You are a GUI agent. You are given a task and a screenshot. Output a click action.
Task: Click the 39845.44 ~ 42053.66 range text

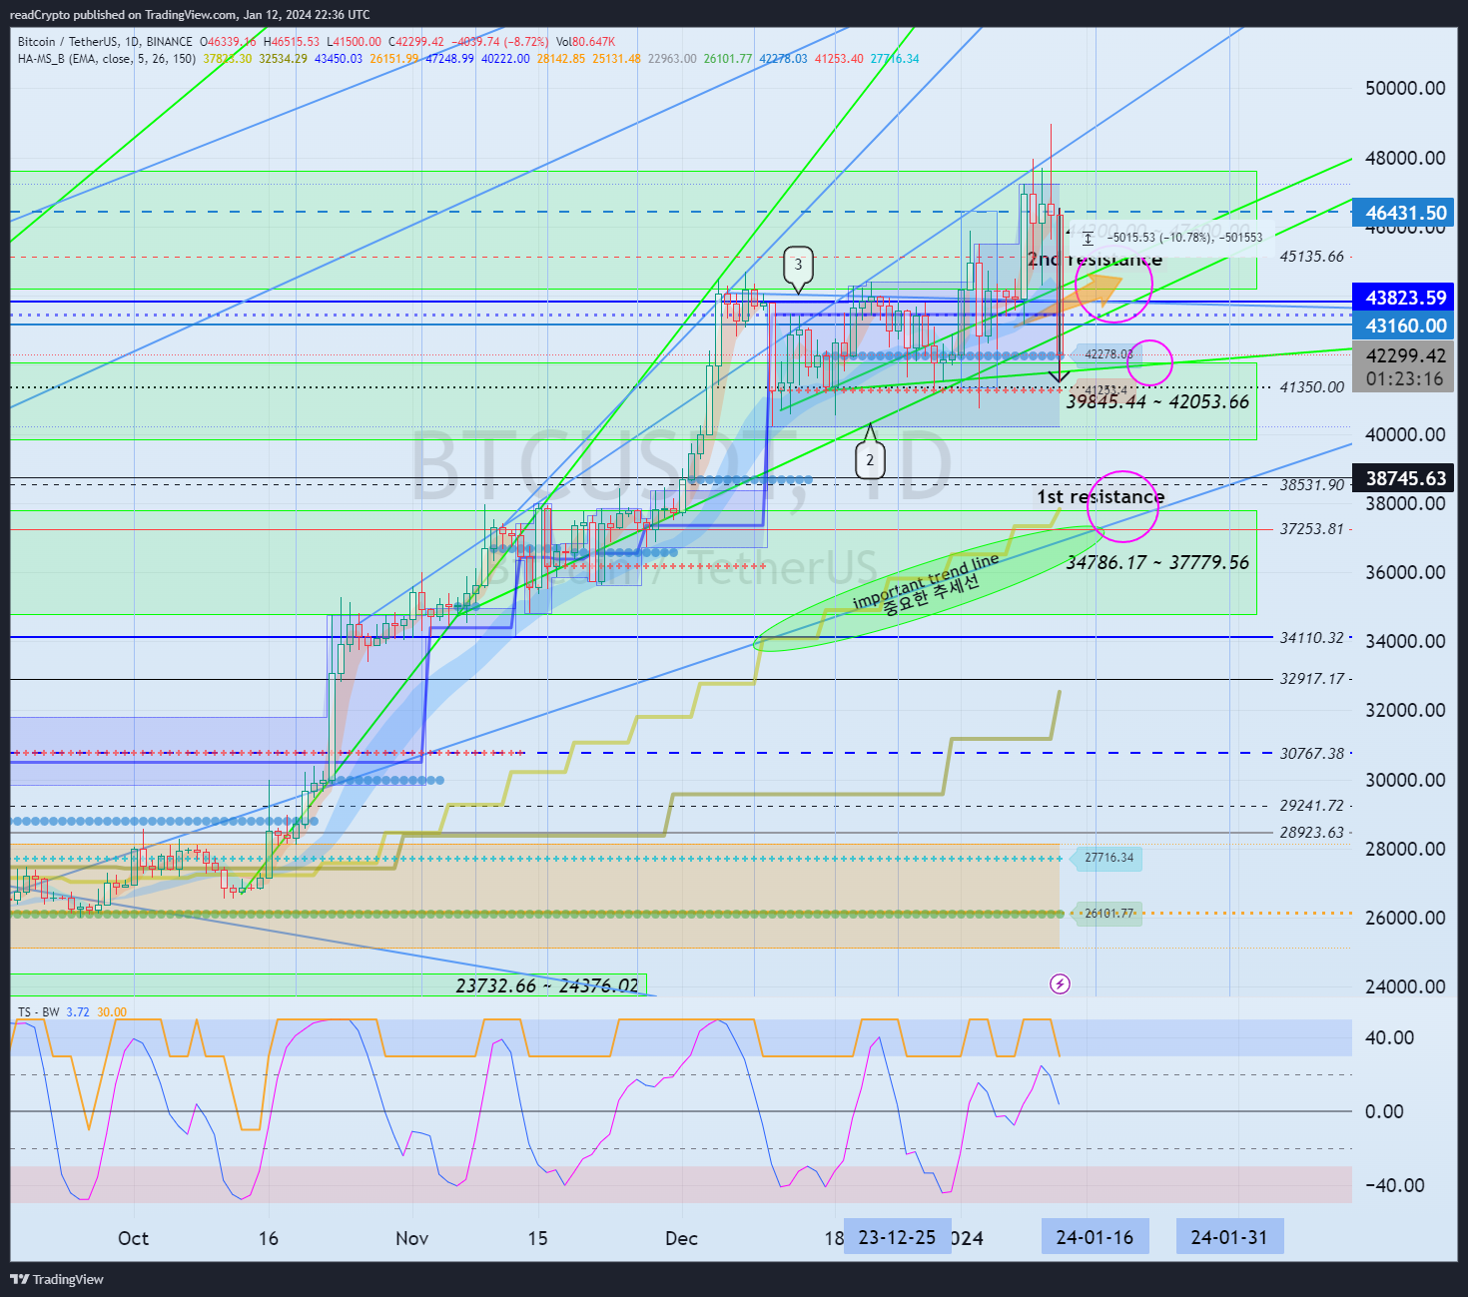pyautogui.click(x=1157, y=401)
